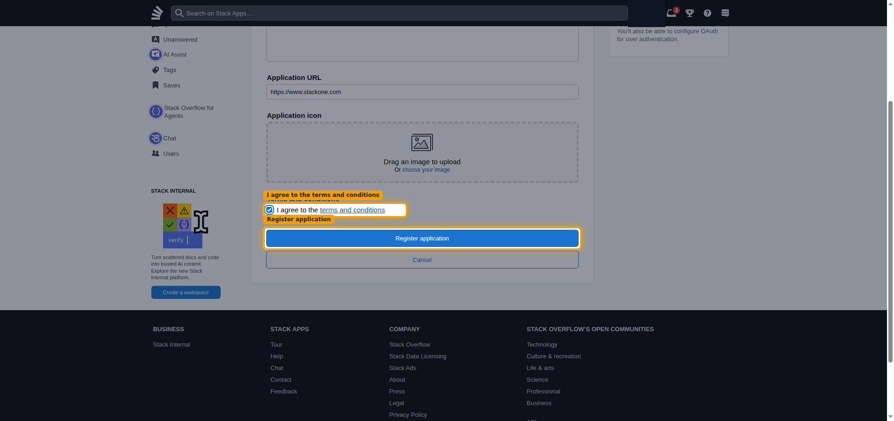Open AI Assist from sidebar
The image size is (894, 421).
[175, 55]
